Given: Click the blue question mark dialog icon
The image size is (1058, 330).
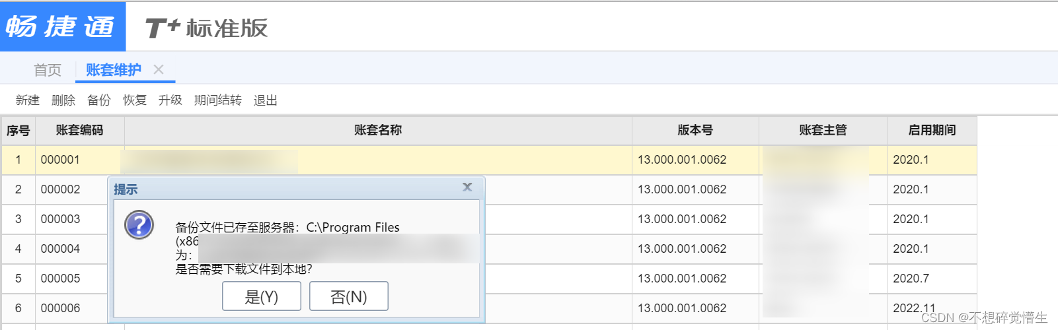Looking at the screenshot, I should click(x=139, y=225).
